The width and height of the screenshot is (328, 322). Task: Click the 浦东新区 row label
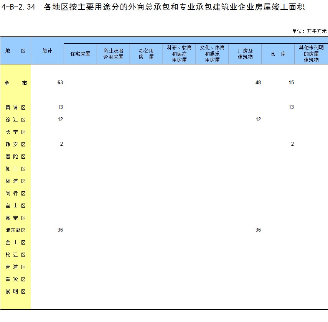point(16,230)
